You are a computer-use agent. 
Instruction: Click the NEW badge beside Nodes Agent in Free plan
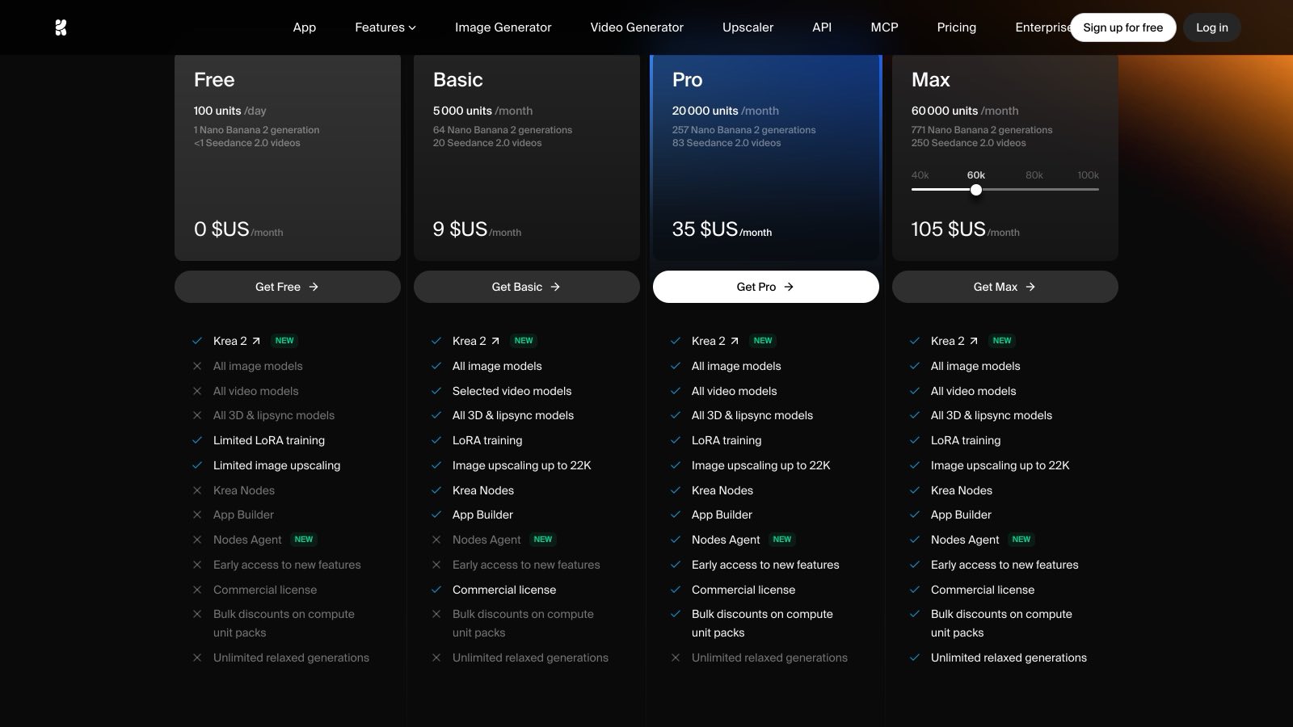(x=304, y=540)
